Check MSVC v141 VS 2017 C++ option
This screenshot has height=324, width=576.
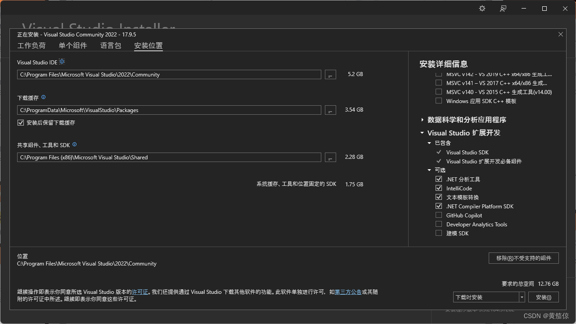coord(439,83)
